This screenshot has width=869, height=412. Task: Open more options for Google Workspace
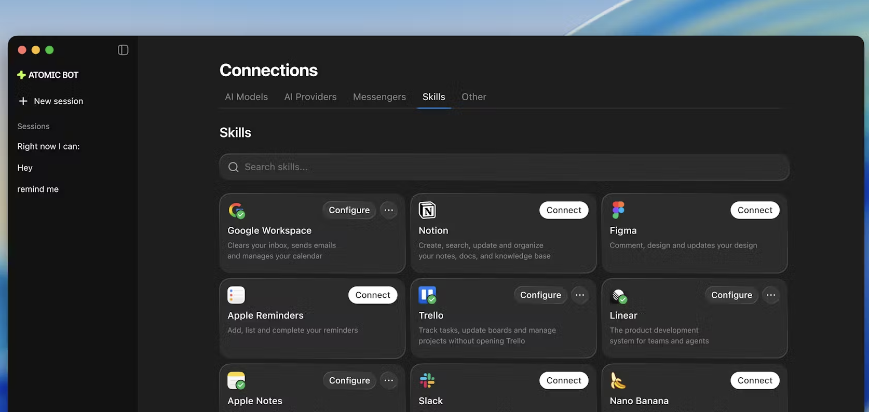click(389, 210)
